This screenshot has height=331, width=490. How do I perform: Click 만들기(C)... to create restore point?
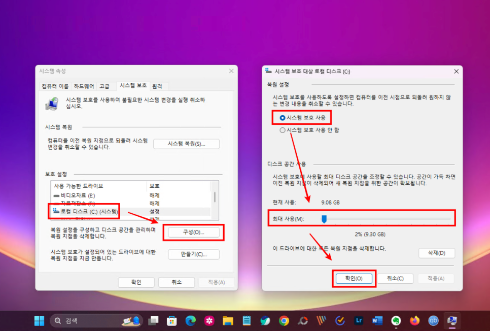[193, 254]
